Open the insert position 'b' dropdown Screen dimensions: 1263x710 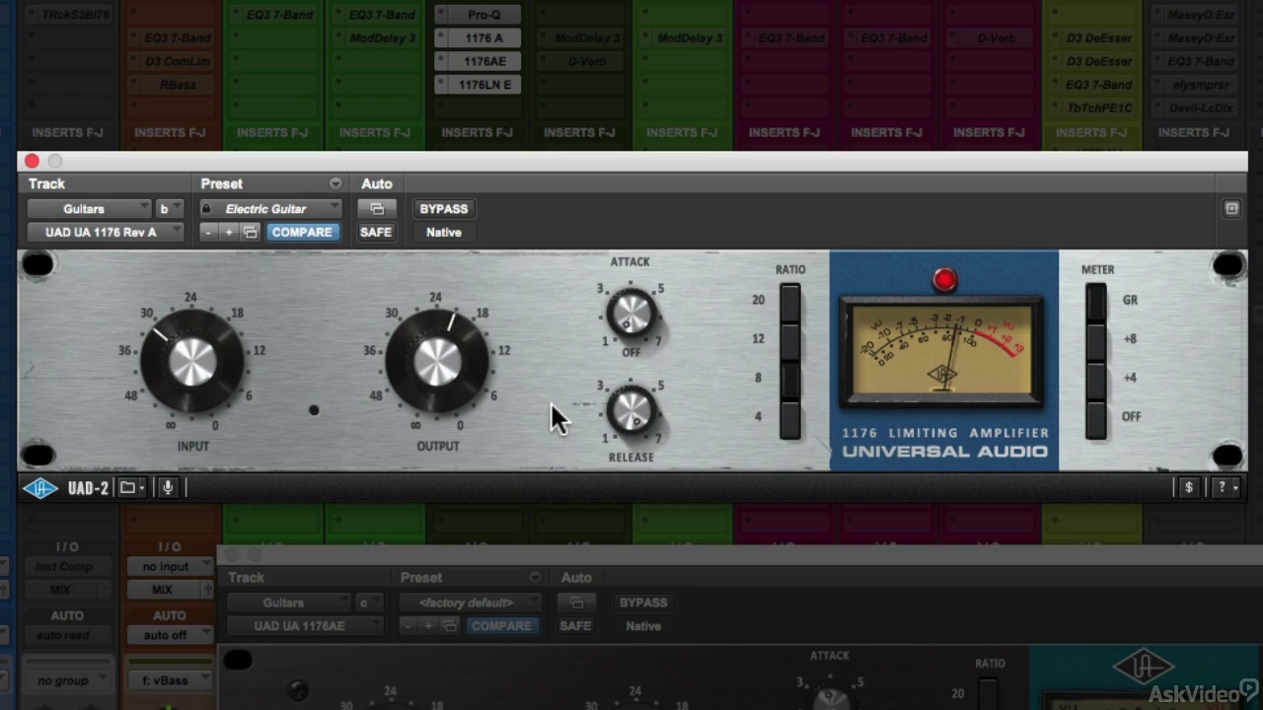pos(169,209)
